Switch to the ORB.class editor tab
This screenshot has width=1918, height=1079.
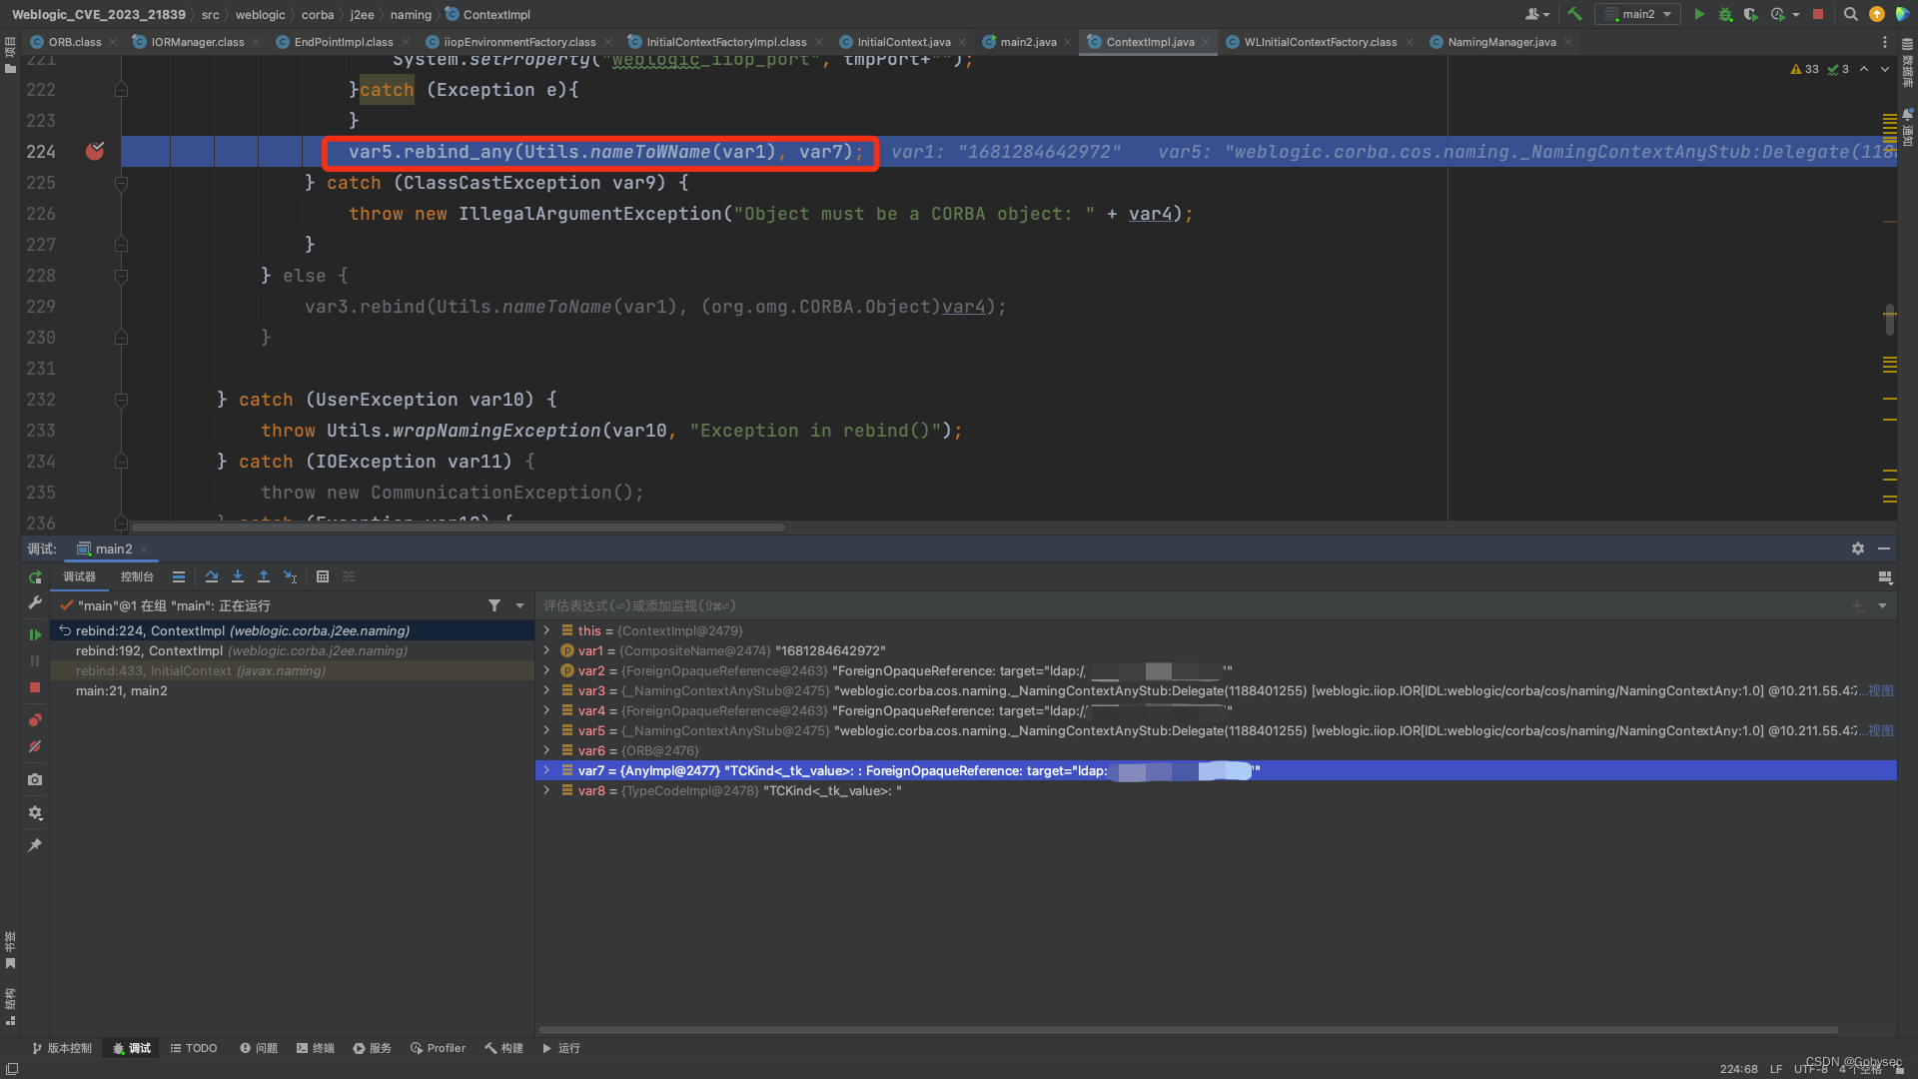coord(74,42)
